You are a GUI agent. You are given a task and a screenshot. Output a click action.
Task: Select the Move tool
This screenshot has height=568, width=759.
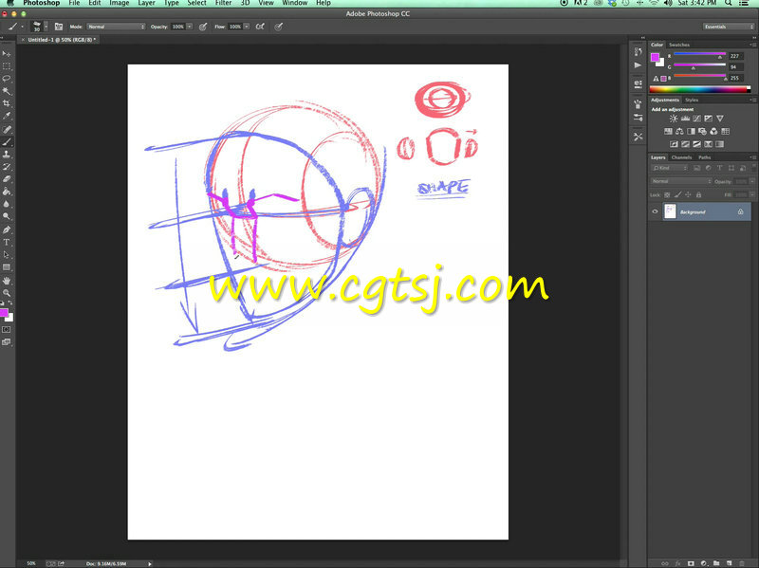[7, 54]
